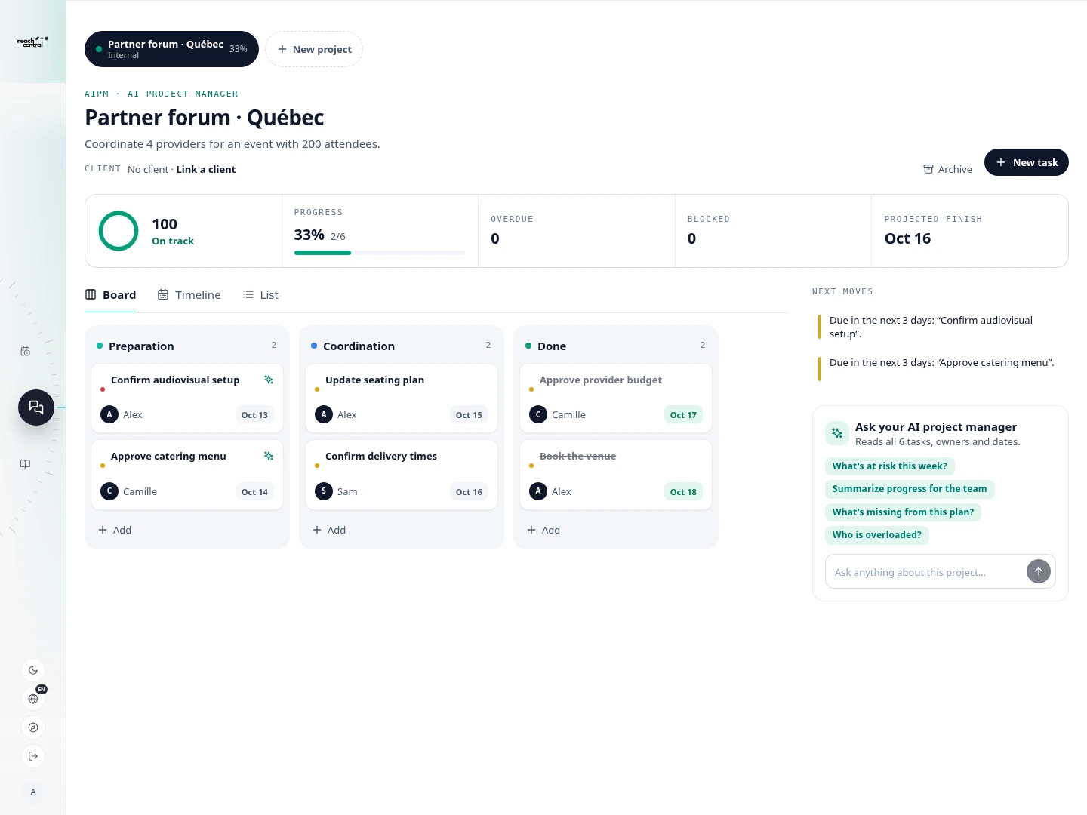Click the compass explore icon

pos(33,727)
